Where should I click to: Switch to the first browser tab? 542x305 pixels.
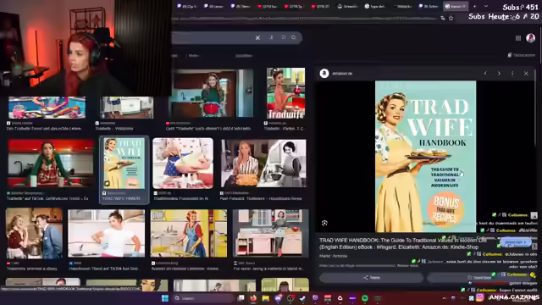[x=187, y=6]
